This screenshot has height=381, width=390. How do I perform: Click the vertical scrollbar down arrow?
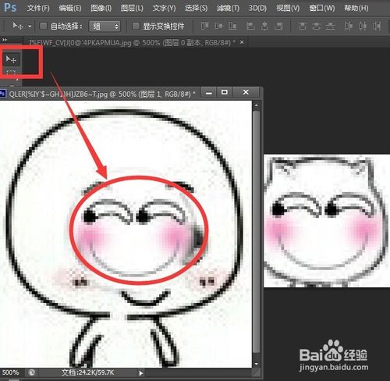(x=257, y=364)
